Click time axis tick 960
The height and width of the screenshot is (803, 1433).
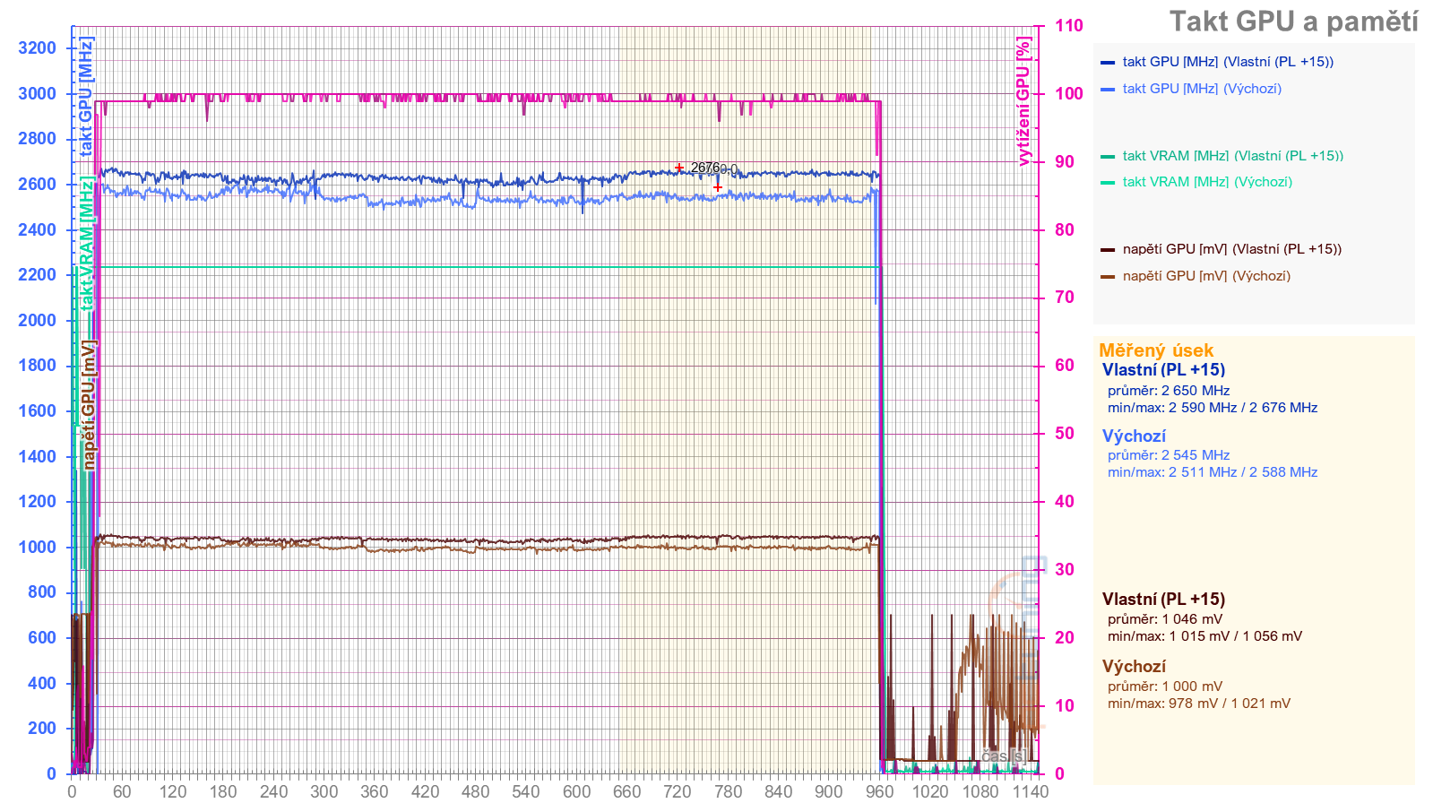[879, 791]
